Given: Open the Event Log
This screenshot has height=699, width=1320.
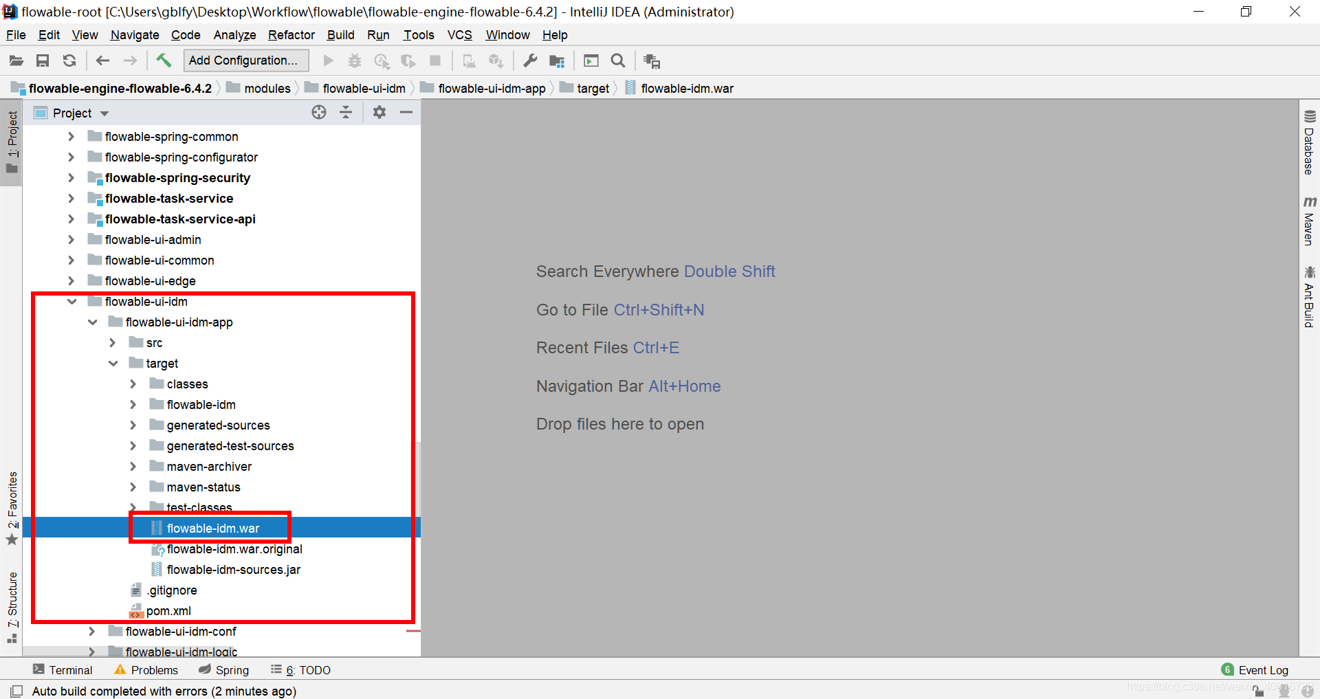Looking at the screenshot, I should click(x=1255, y=670).
